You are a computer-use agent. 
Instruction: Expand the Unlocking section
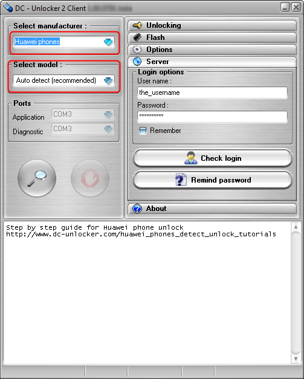tap(212, 25)
